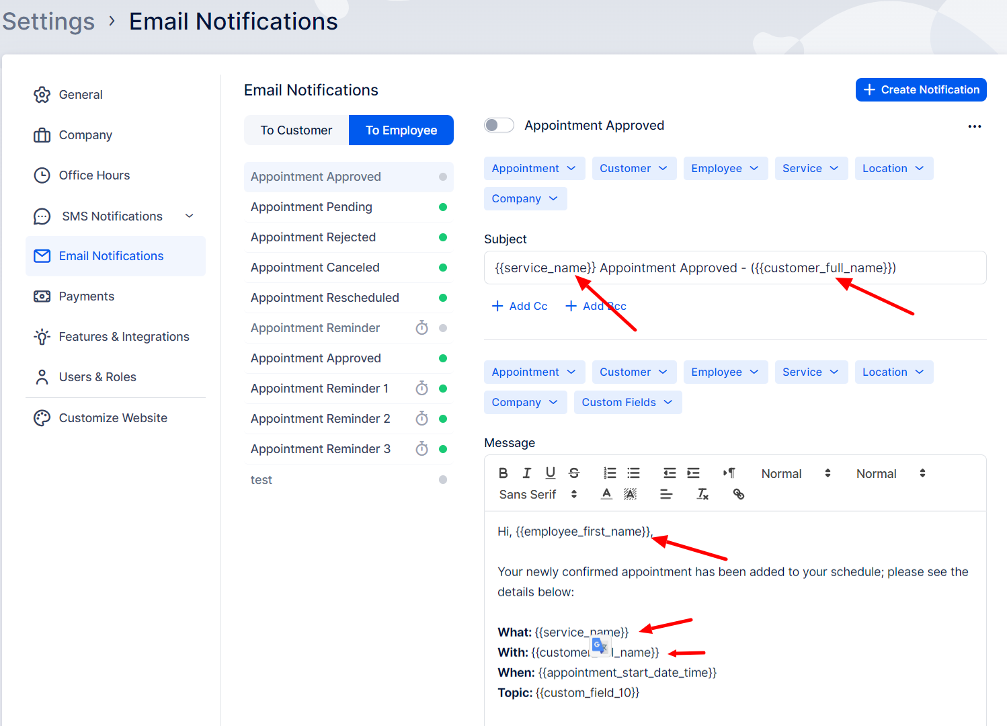1007x726 pixels.
Task: Toggle status dot of Appointment Rescheduled
Action: (443, 298)
